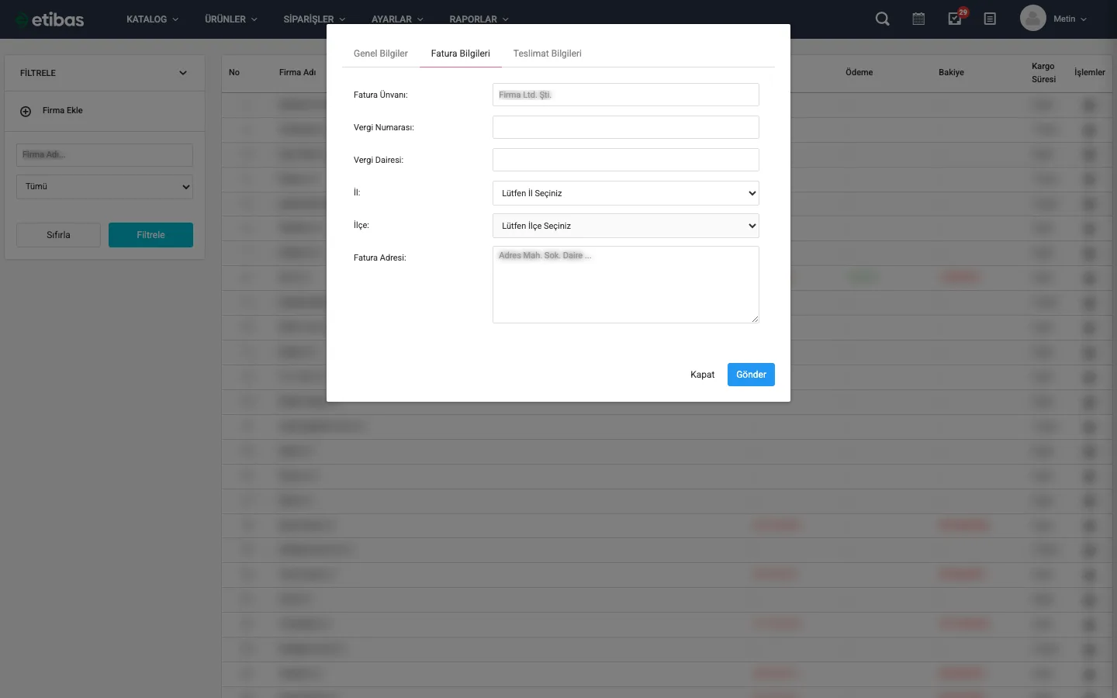Screen dimensions: 1117x698
Task: Click the user avatar picture
Action: click(x=1032, y=19)
